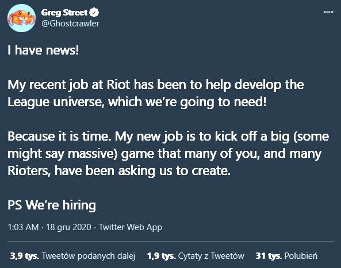341x268 pixels.
Task: Click the 'I have news!' line
Action: pyautogui.click(x=43, y=50)
